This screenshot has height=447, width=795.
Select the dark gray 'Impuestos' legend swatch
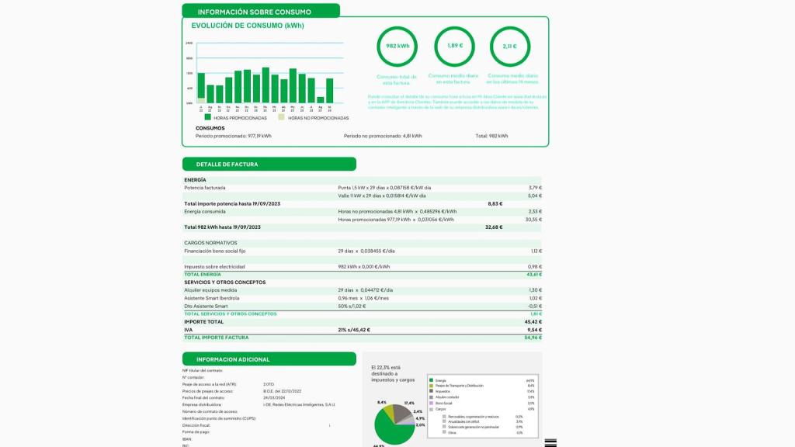click(x=432, y=391)
